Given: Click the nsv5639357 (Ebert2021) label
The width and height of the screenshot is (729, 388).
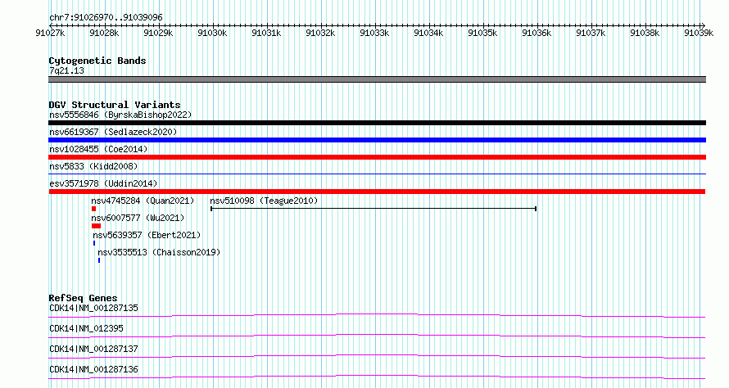Looking at the screenshot, I should (147, 235).
